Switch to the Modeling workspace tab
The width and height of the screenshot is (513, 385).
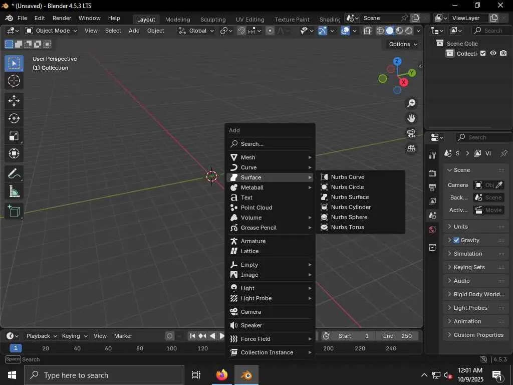coord(178,20)
